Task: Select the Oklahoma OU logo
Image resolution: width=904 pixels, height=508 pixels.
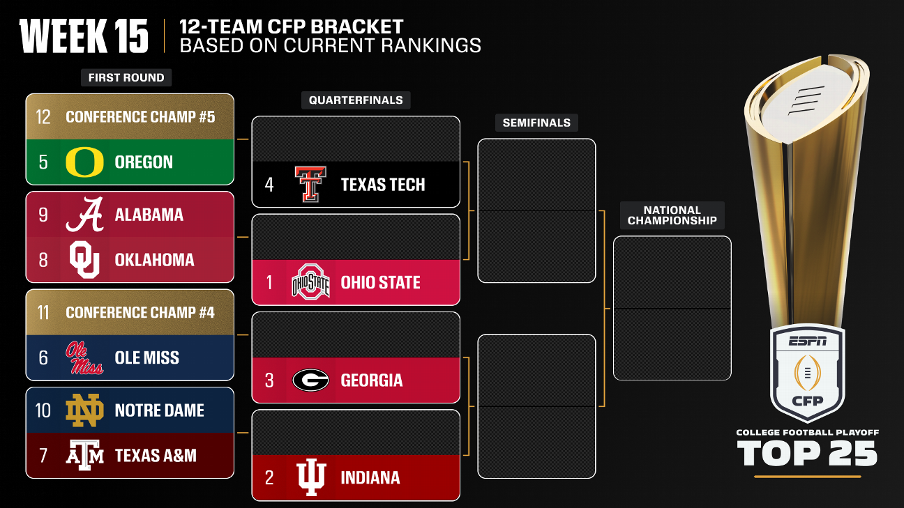Action: (x=84, y=260)
